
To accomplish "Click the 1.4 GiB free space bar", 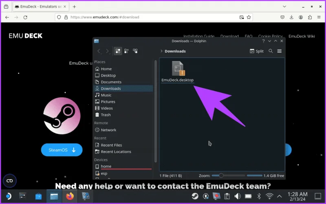I will point(254,175).
